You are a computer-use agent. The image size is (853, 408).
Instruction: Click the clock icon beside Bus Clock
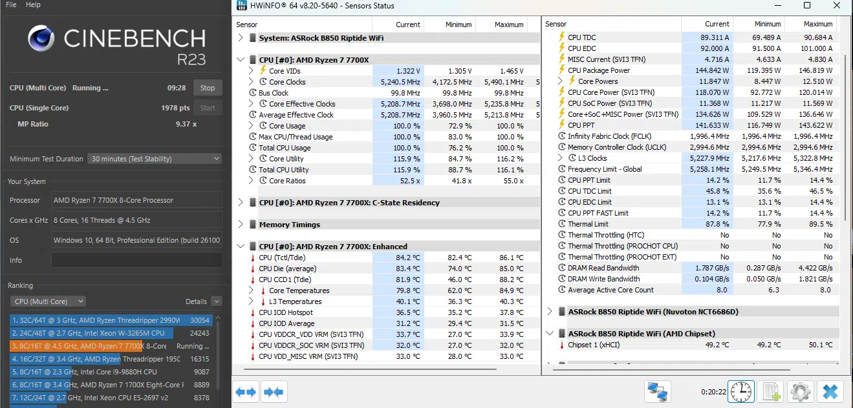(x=253, y=93)
